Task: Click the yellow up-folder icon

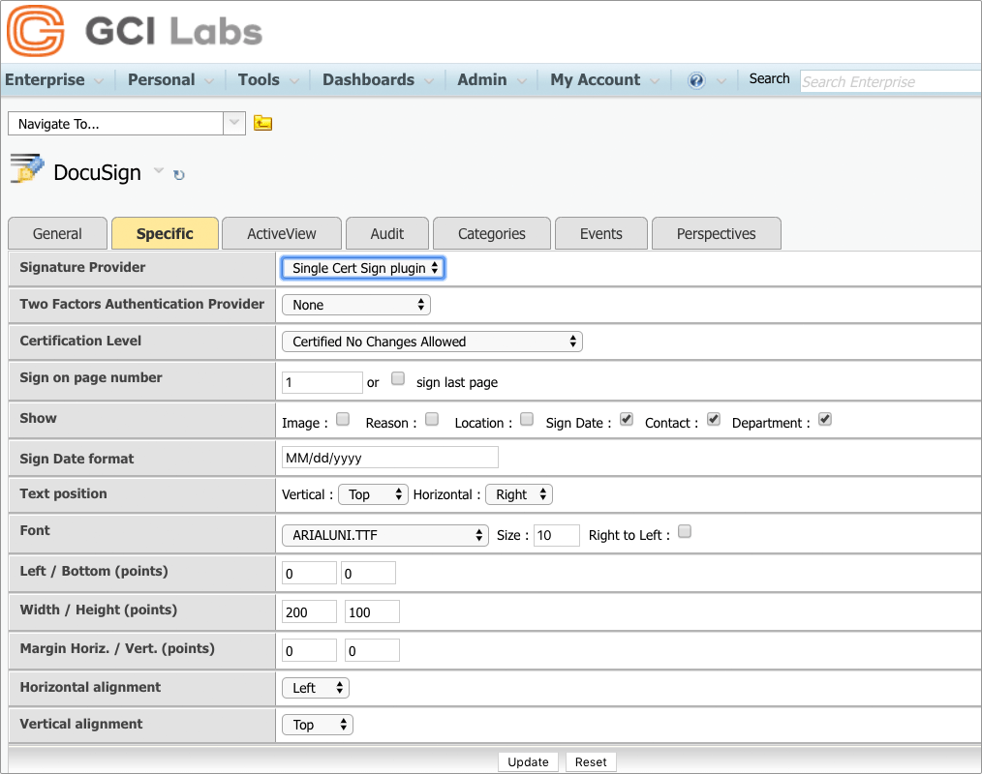Action: 262,123
